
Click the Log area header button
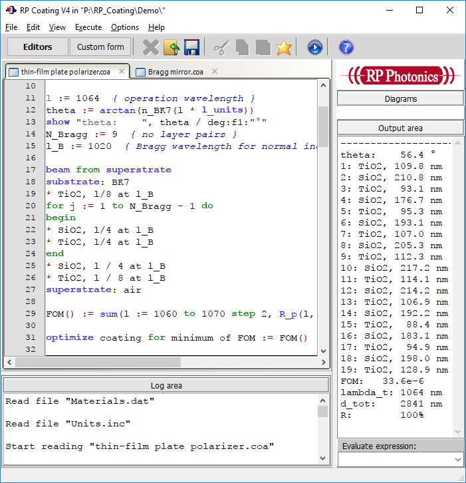(166, 386)
